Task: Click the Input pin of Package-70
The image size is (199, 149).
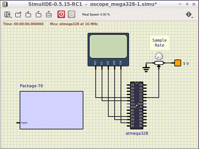Action: pos(18,123)
